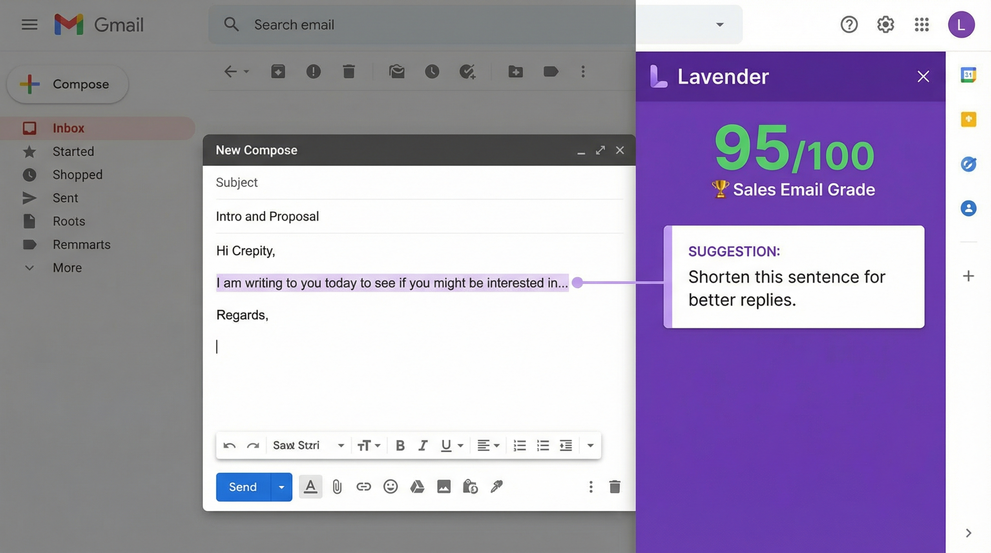Open the Shopped folder
The height and width of the screenshot is (553, 991).
(77, 175)
